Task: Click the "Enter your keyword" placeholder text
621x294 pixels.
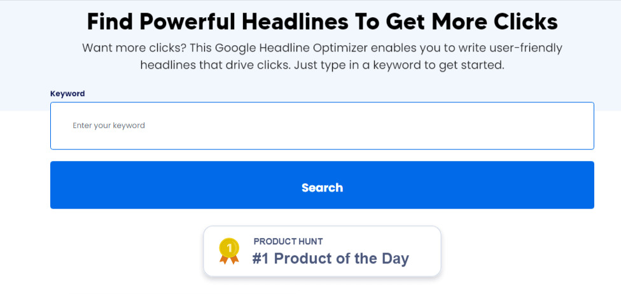Action: coord(109,126)
